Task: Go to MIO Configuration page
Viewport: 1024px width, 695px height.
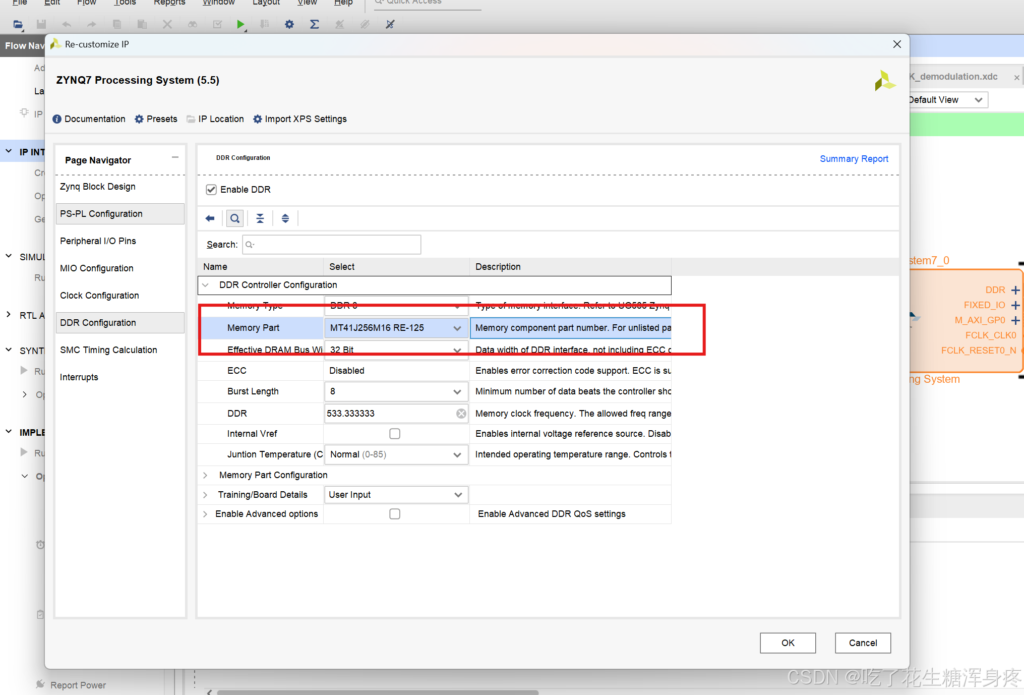Action: [x=120, y=268]
